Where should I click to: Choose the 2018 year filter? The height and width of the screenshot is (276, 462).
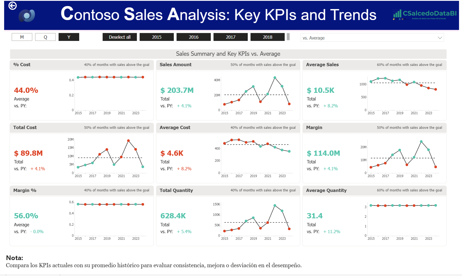267,37
